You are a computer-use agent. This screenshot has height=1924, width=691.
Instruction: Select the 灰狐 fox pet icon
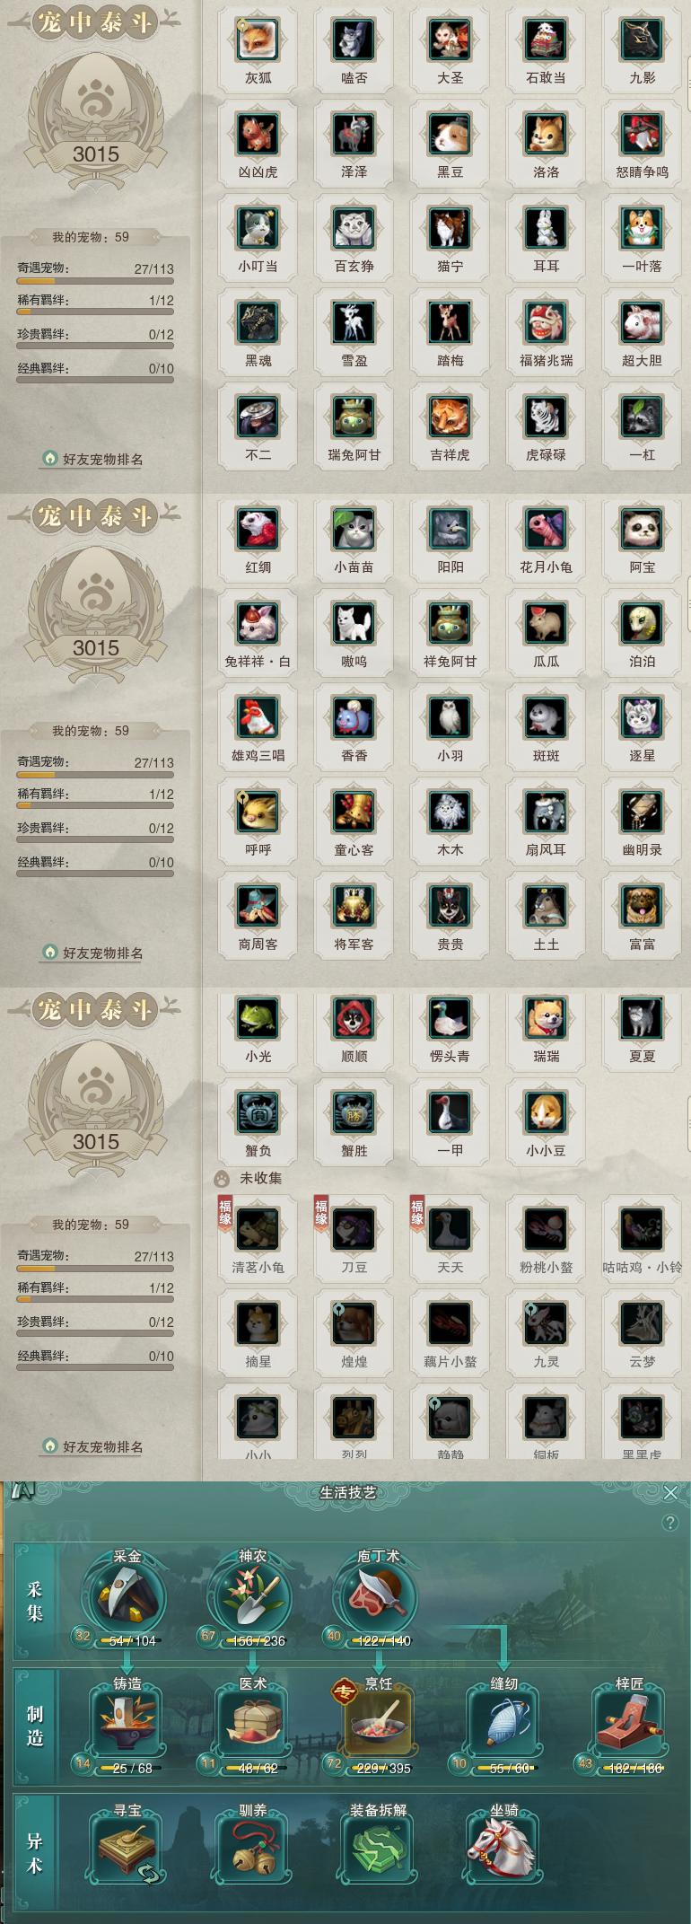point(258,40)
